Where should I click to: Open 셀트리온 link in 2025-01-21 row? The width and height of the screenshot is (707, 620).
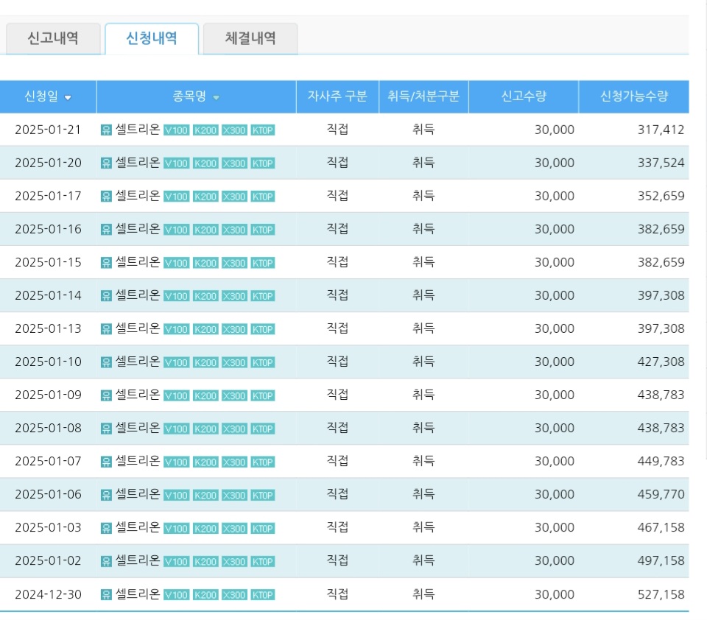138,130
